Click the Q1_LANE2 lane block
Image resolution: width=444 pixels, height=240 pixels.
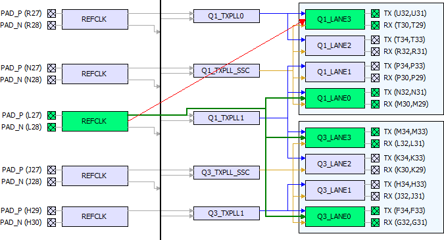click(335, 45)
